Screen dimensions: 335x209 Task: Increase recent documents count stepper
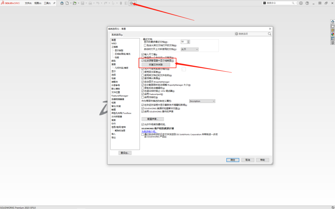pos(188,41)
